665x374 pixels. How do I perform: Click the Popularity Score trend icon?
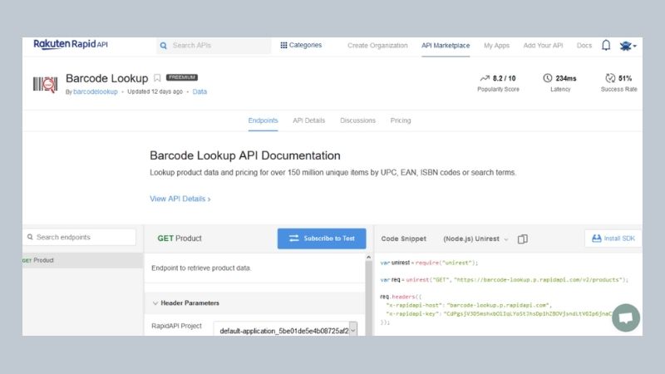point(485,78)
